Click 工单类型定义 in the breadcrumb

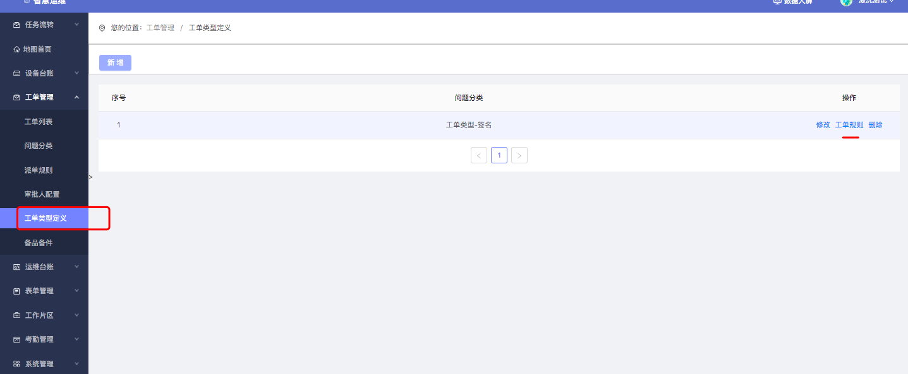[210, 28]
